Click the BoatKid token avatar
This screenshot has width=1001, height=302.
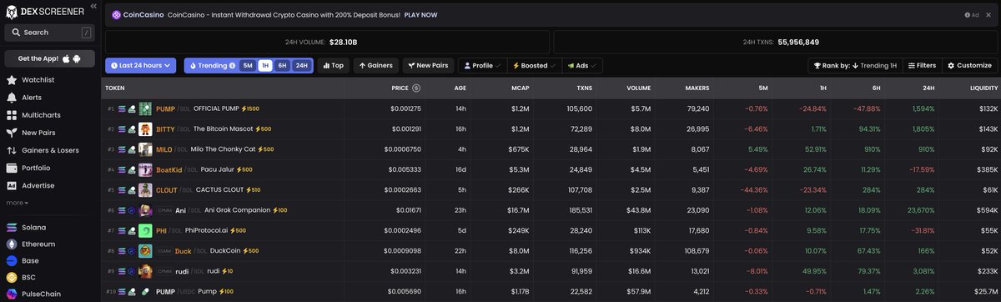[x=145, y=170]
